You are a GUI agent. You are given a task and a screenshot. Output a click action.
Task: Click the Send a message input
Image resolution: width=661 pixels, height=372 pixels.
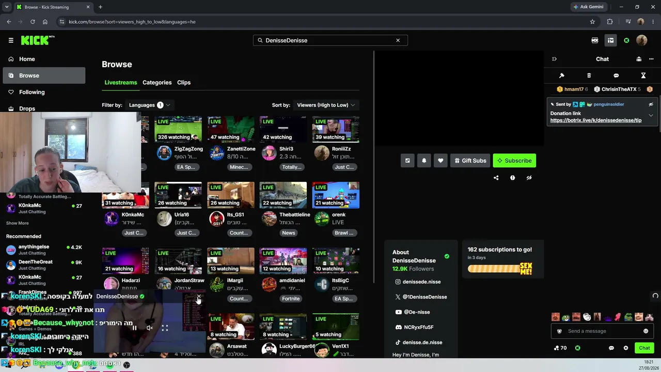click(x=602, y=331)
